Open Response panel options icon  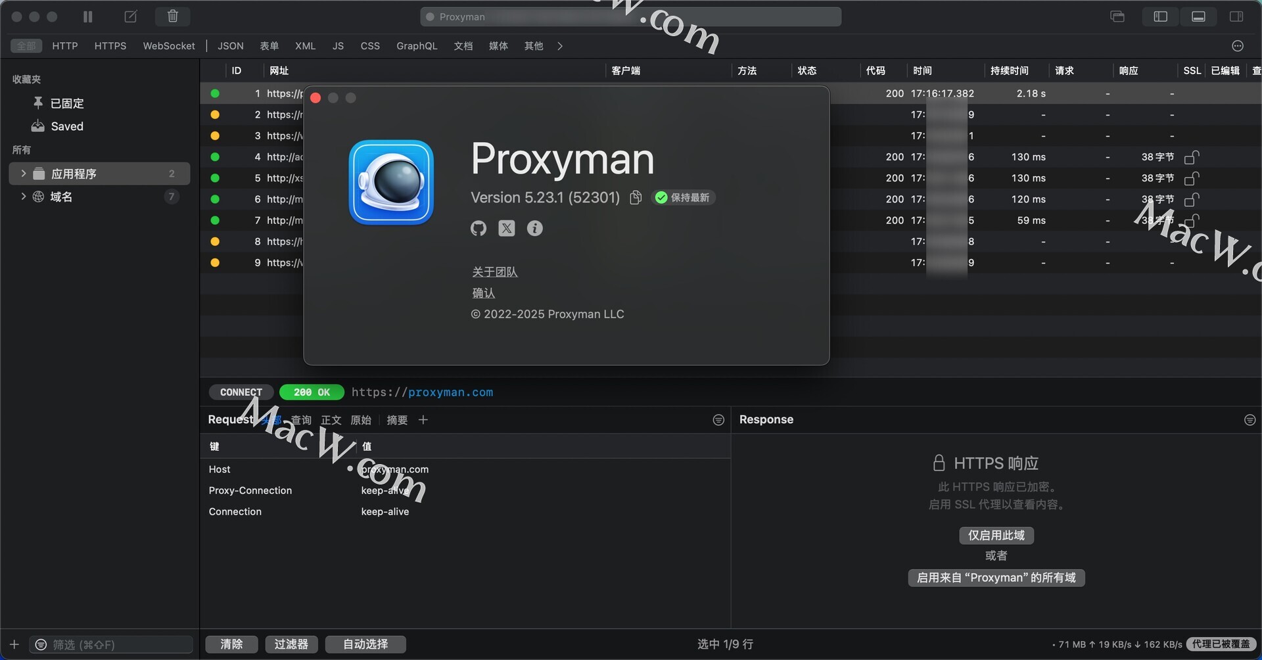pyautogui.click(x=1250, y=420)
